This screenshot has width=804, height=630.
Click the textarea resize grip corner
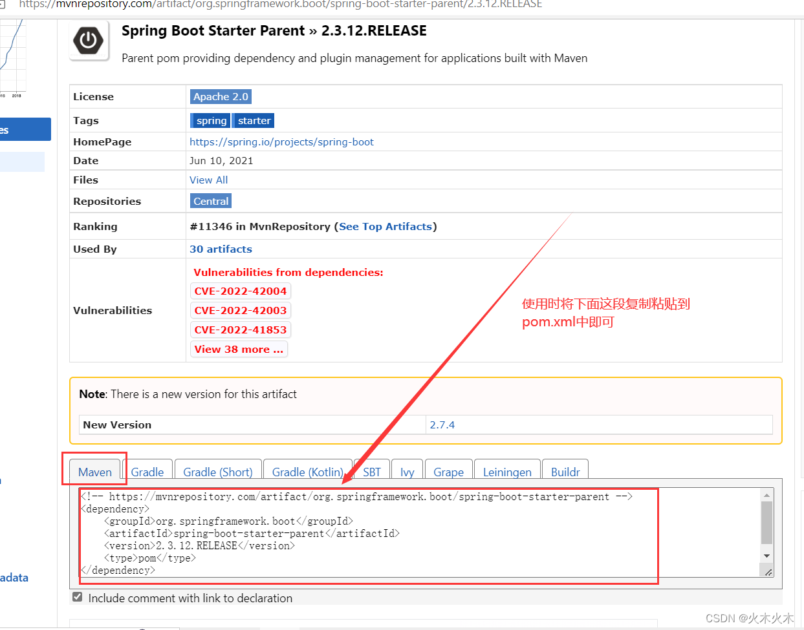768,572
